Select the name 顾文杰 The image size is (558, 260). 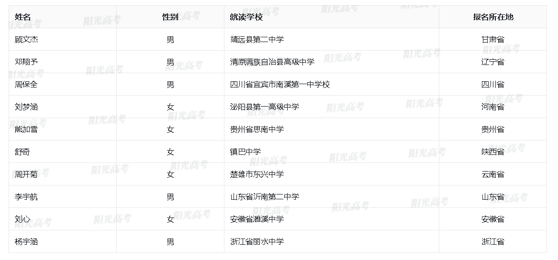pyautogui.click(x=26, y=39)
